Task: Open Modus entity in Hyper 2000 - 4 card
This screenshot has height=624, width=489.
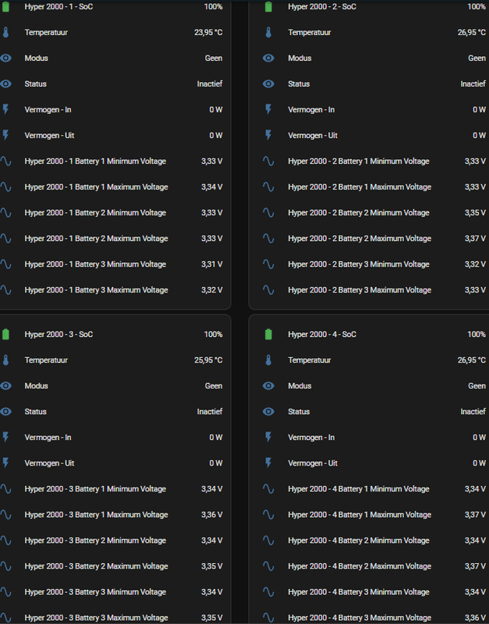Action: 299,386
